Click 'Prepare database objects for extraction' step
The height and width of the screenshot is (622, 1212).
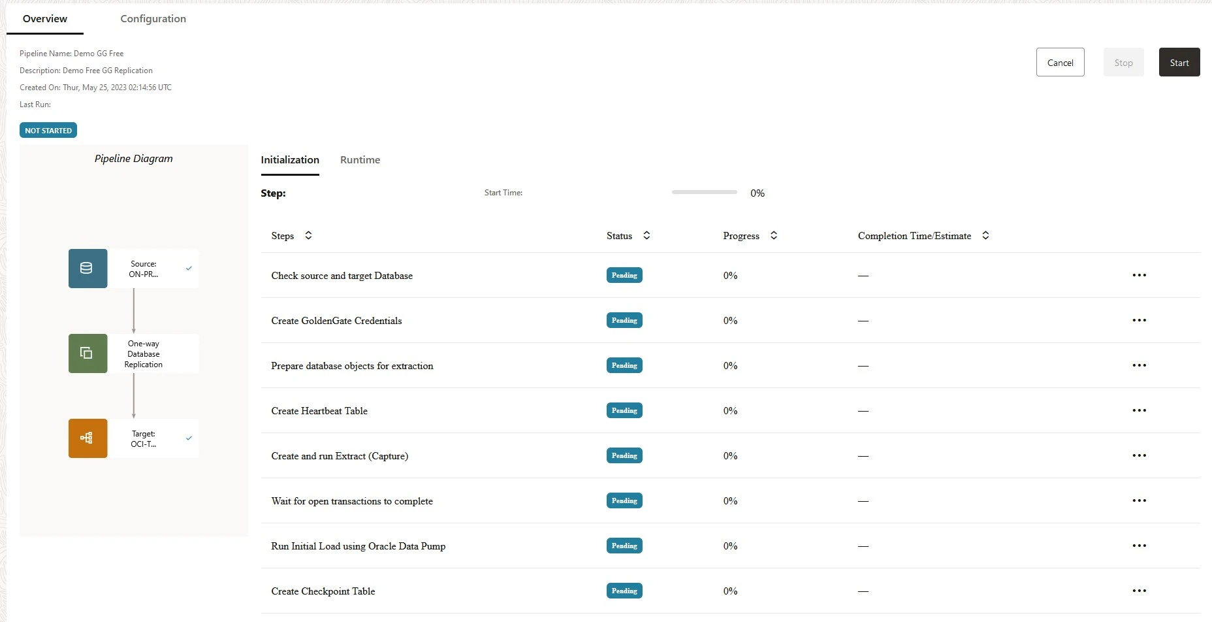tap(352, 366)
